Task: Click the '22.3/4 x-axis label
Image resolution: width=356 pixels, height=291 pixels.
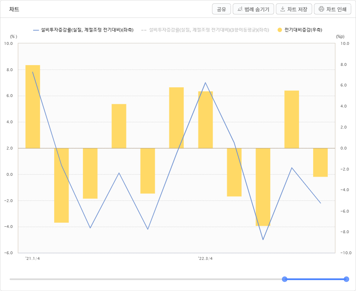Action: (205, 259)
